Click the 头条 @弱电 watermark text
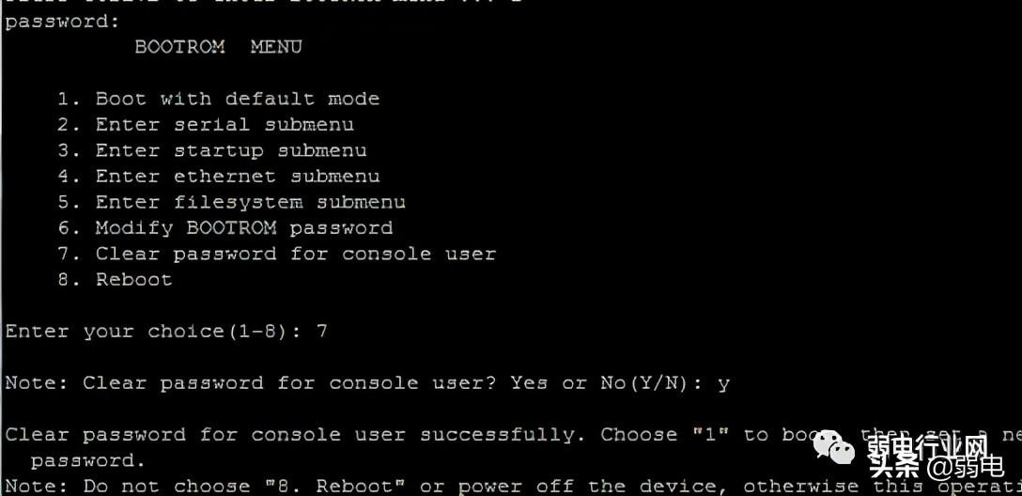Viewport: 1022px width, 496px height. [937, 465]
